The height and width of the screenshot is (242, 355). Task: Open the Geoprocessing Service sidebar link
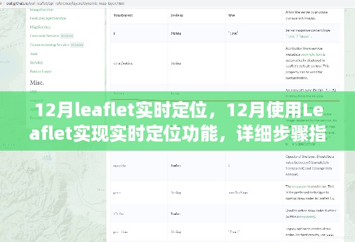pos(50,45)
